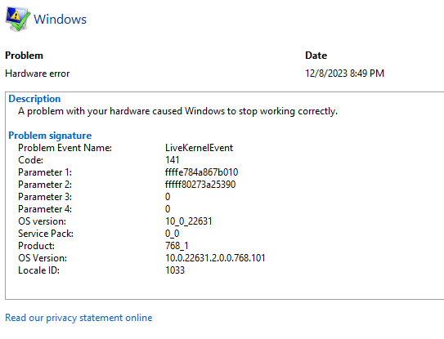
Task: Click the Problem signature section heading
Action: click(x=50, y=136)
